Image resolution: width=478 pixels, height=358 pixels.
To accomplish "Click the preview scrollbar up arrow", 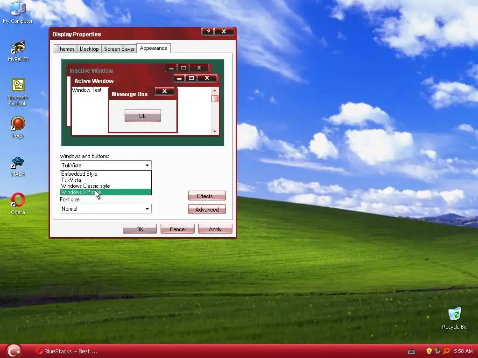I will coord(215,90).
